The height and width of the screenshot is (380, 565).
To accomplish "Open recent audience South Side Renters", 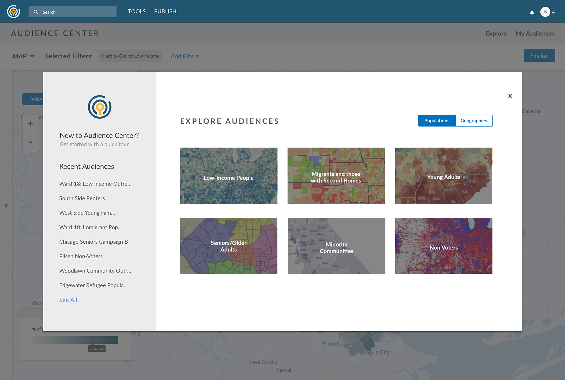I will pyautogui.click(x=82, y=198).
